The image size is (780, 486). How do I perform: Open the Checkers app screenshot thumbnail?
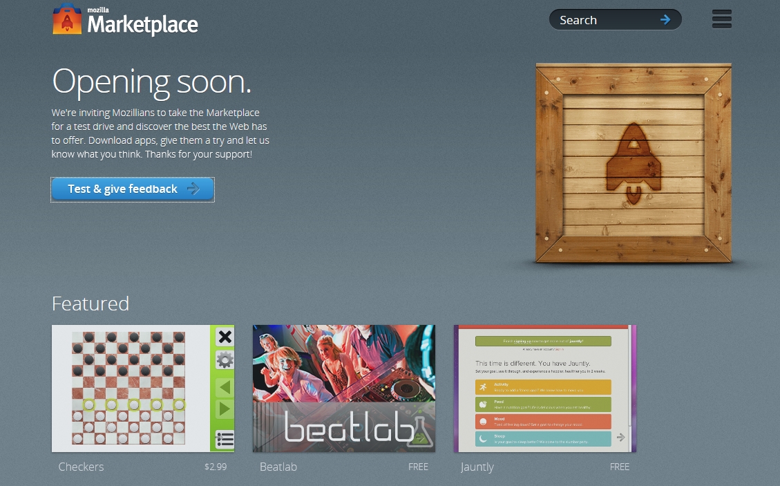[x=143, y=389]
